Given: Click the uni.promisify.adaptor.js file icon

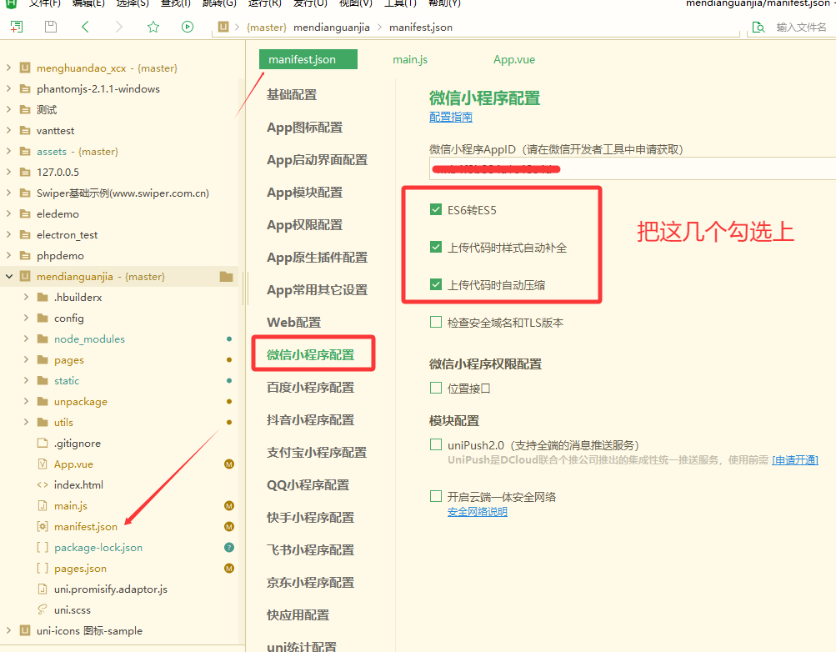Looking at the screenshot, I should coord(43,589).
